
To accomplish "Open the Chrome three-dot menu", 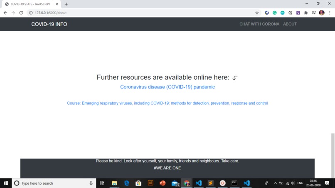I will pos(330,13).
